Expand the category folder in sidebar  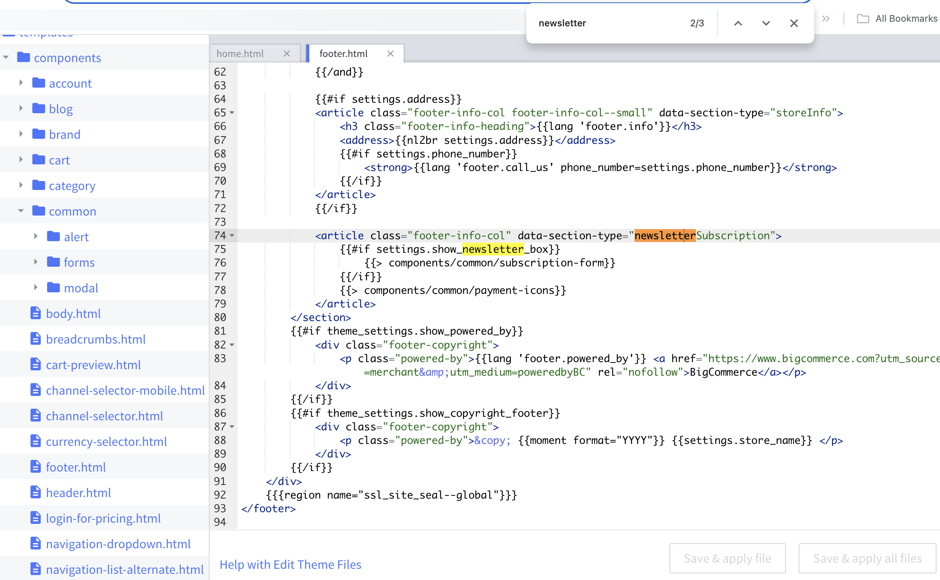click(x=20, y=185)
